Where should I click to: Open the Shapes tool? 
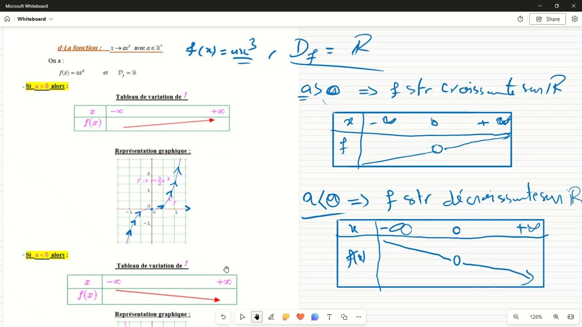(x=344, y=317)
